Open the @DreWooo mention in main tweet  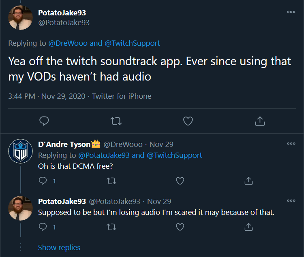[x=68, y=43]
